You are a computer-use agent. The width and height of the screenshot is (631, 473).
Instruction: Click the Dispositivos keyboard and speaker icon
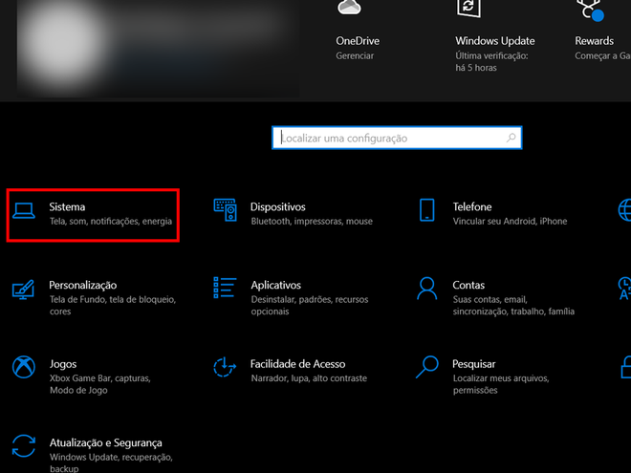pyautogui.click(x=225, y=210)
